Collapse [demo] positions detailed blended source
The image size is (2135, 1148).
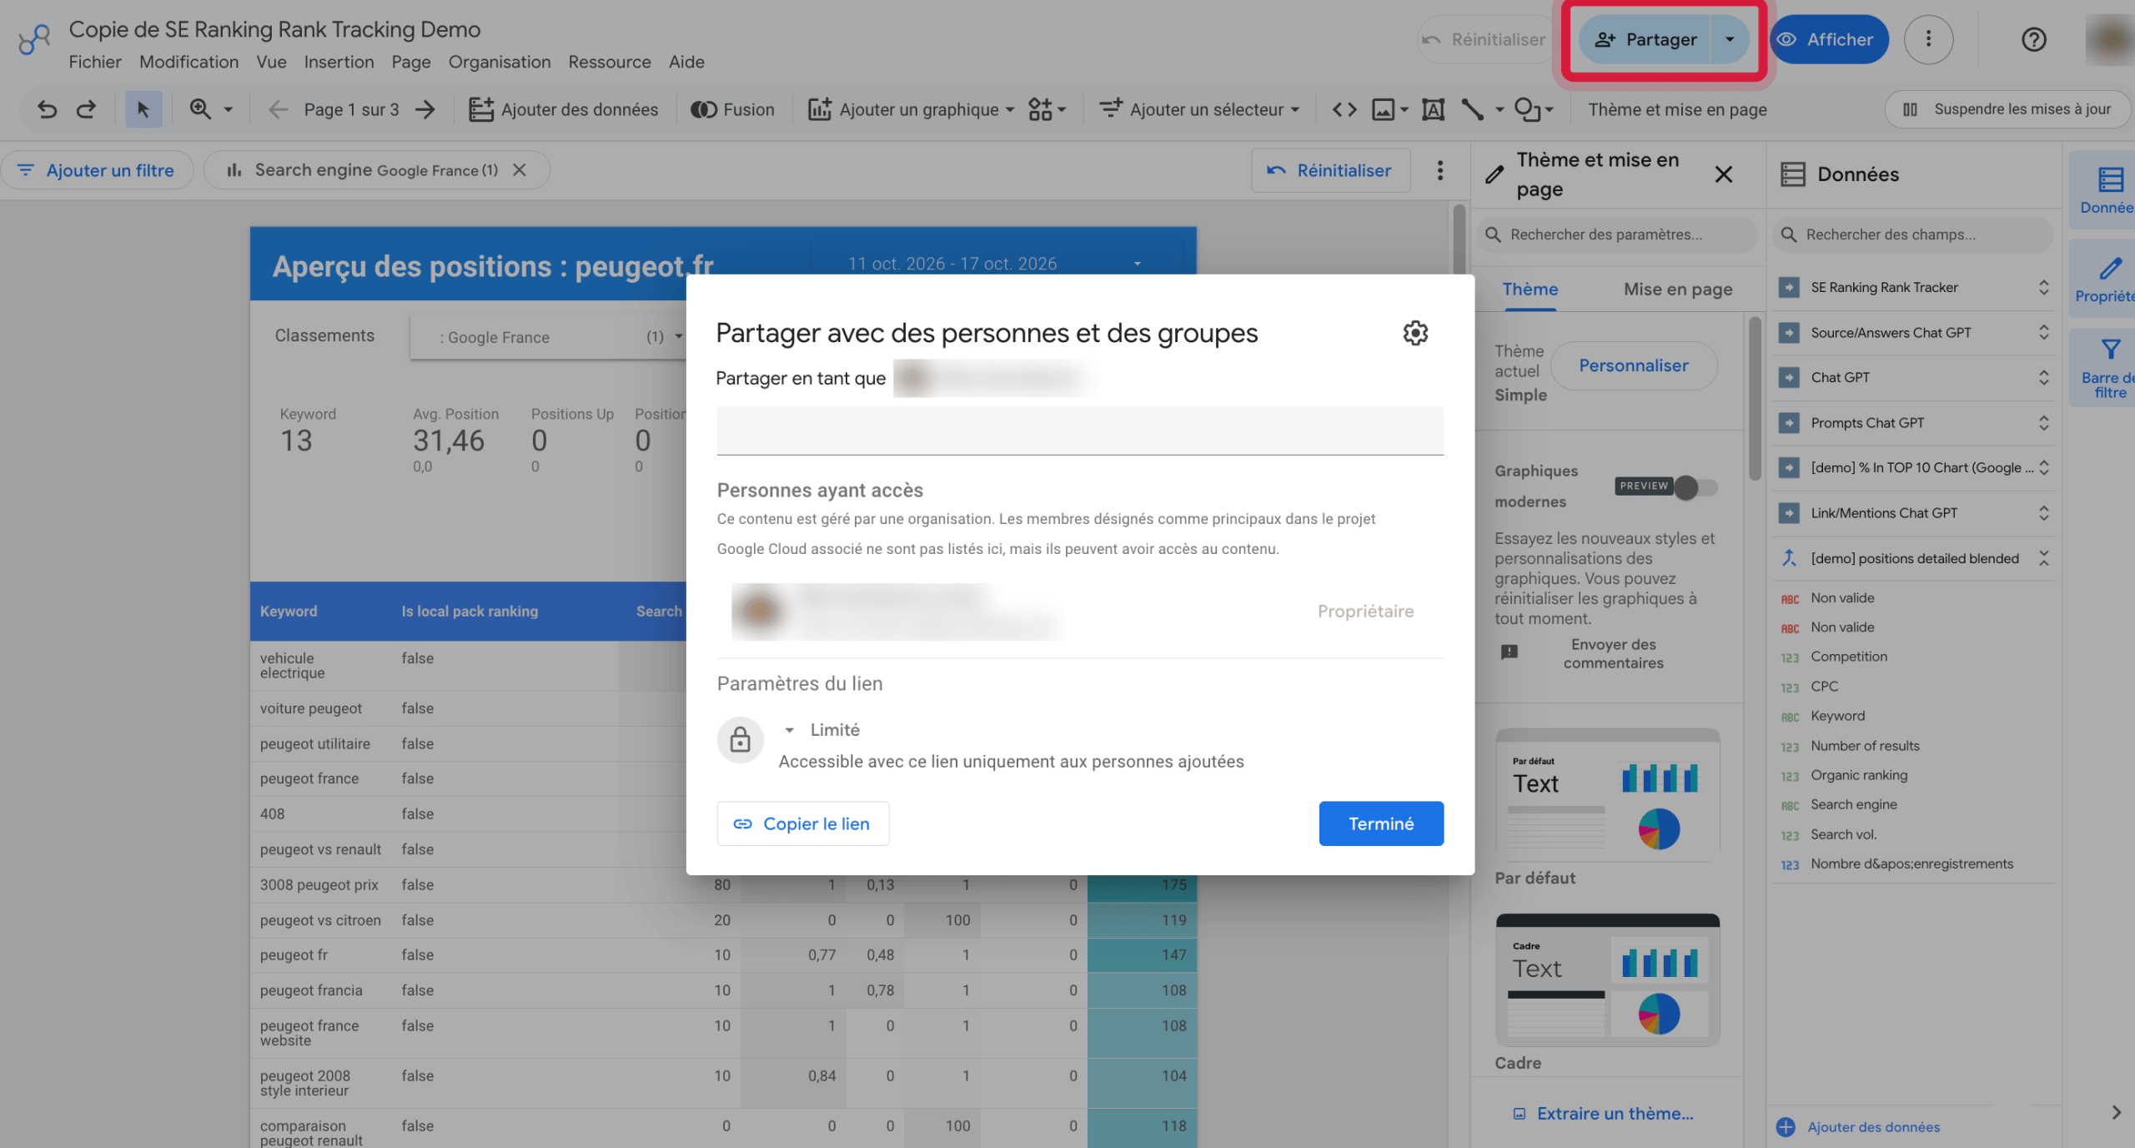2043,558
